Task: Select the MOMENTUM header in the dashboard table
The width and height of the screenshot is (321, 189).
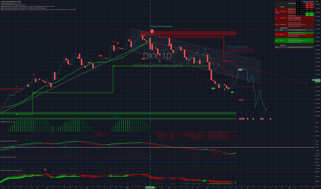Action: [x=284, y=28]
